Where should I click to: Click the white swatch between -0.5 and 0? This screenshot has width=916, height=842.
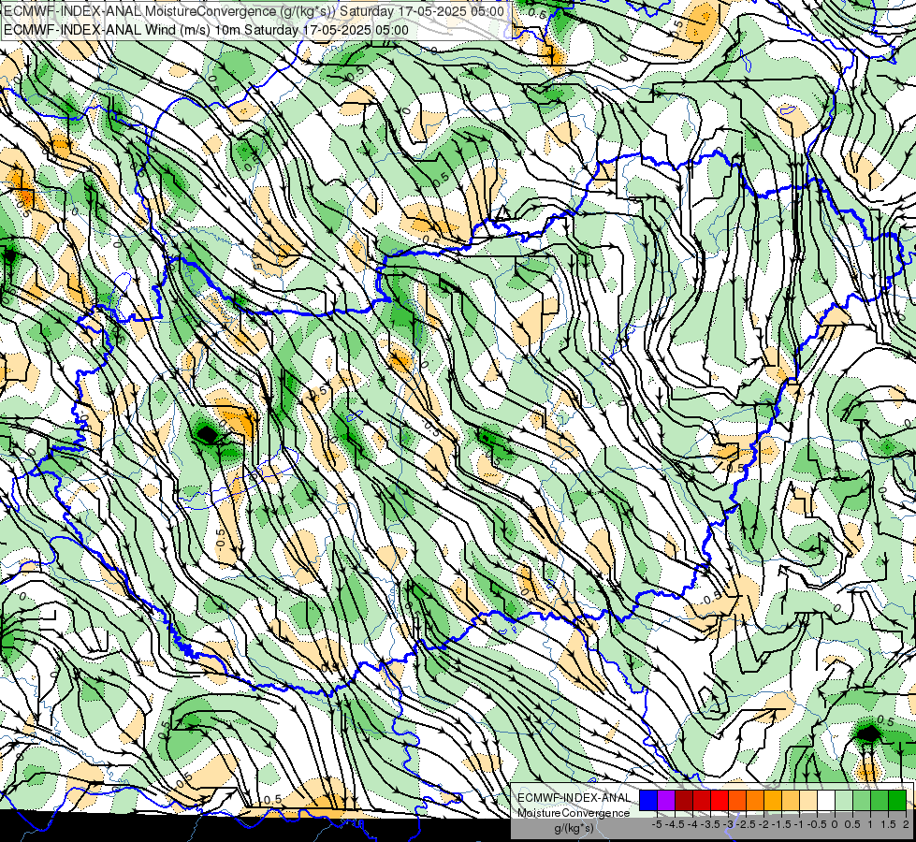click(x=826, y=800)
